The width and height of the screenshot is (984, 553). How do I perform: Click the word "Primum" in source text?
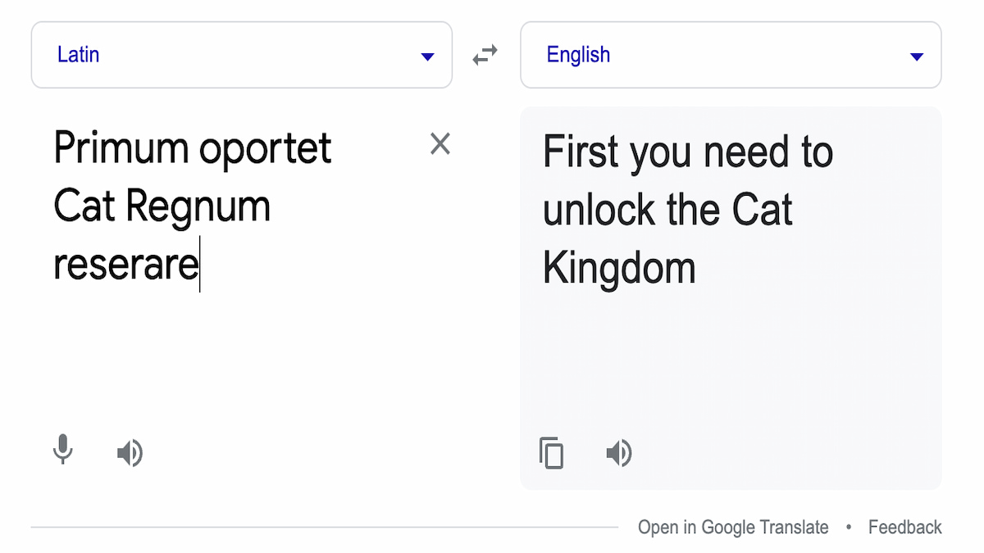(121, 148)
